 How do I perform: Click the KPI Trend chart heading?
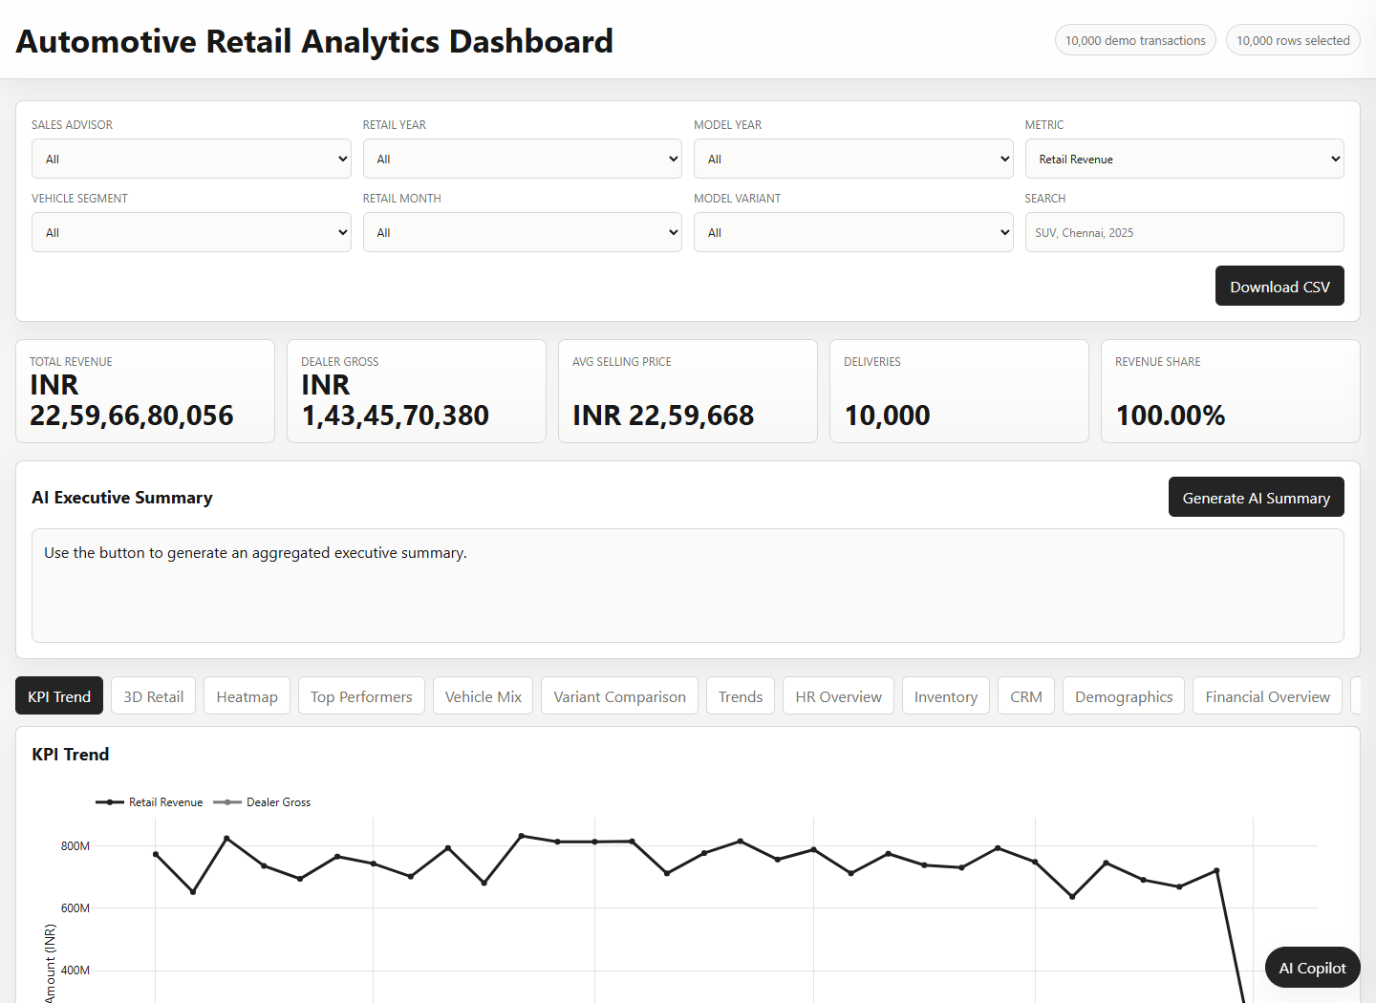click(71, 755)
